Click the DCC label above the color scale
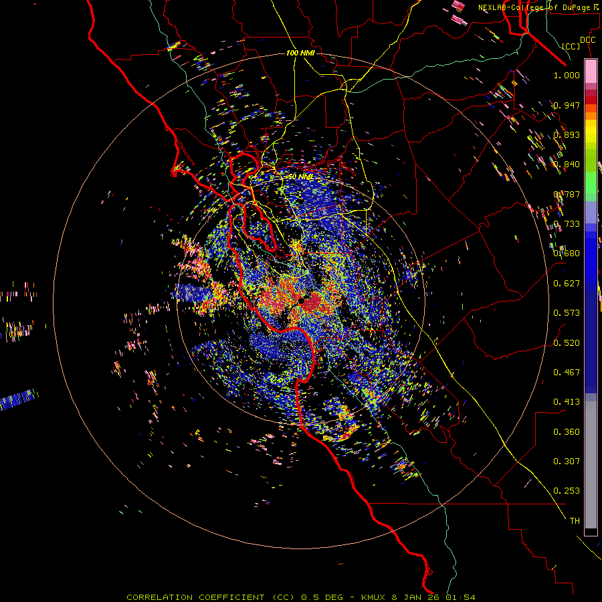 [587, 39]
